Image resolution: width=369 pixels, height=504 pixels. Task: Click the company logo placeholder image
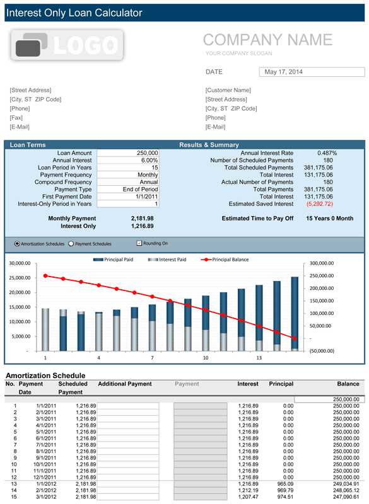point(67,45)
